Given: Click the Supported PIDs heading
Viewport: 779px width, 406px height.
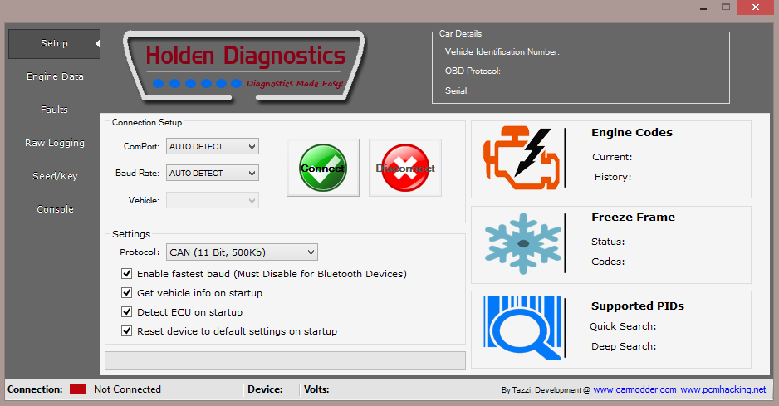Looking at the screenshot, I should pyautogui.click(x=638, y=306).
